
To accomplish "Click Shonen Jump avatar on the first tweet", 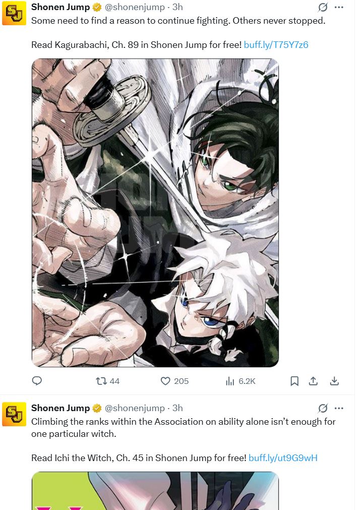I will tap(14, 13).
